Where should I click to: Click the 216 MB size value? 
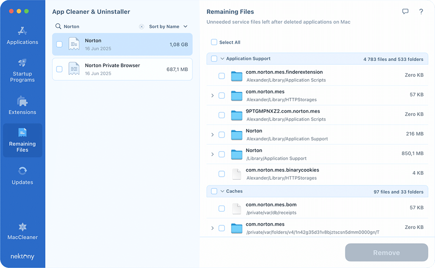pos(415,134)
